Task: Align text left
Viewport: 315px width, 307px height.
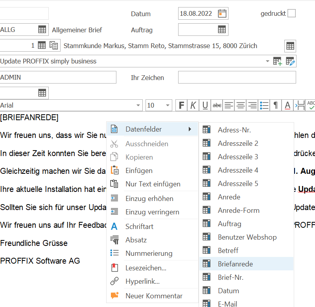Action: 228,105
